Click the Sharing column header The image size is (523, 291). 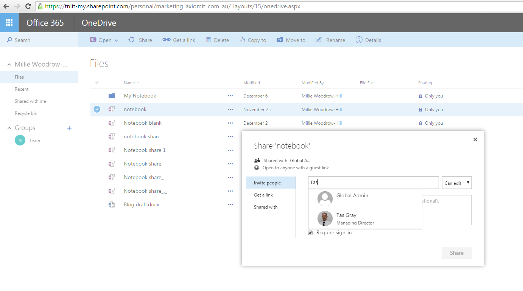(425, 83)
